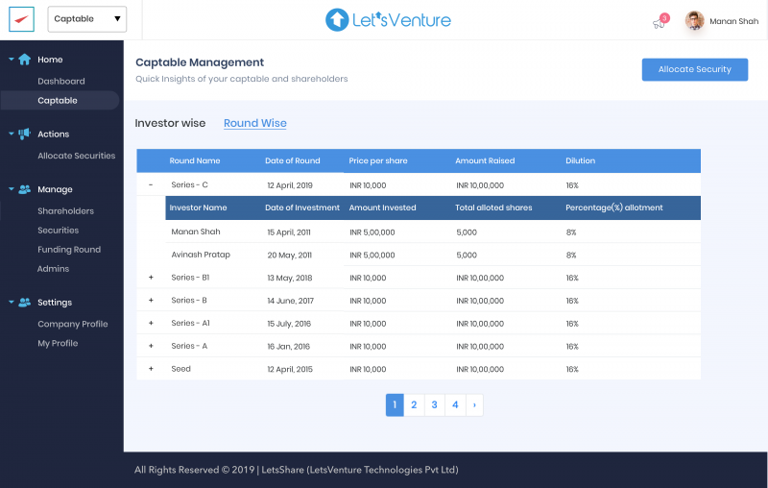
Task: Collapse the Series - C row
Action: [151, 184]
